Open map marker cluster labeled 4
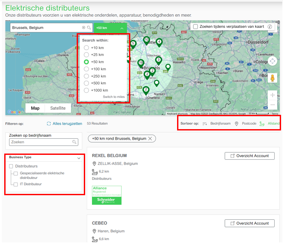Image resolution: width=283 pixels, height=244 pixels. pyautogui.click(x=159, y=42)
